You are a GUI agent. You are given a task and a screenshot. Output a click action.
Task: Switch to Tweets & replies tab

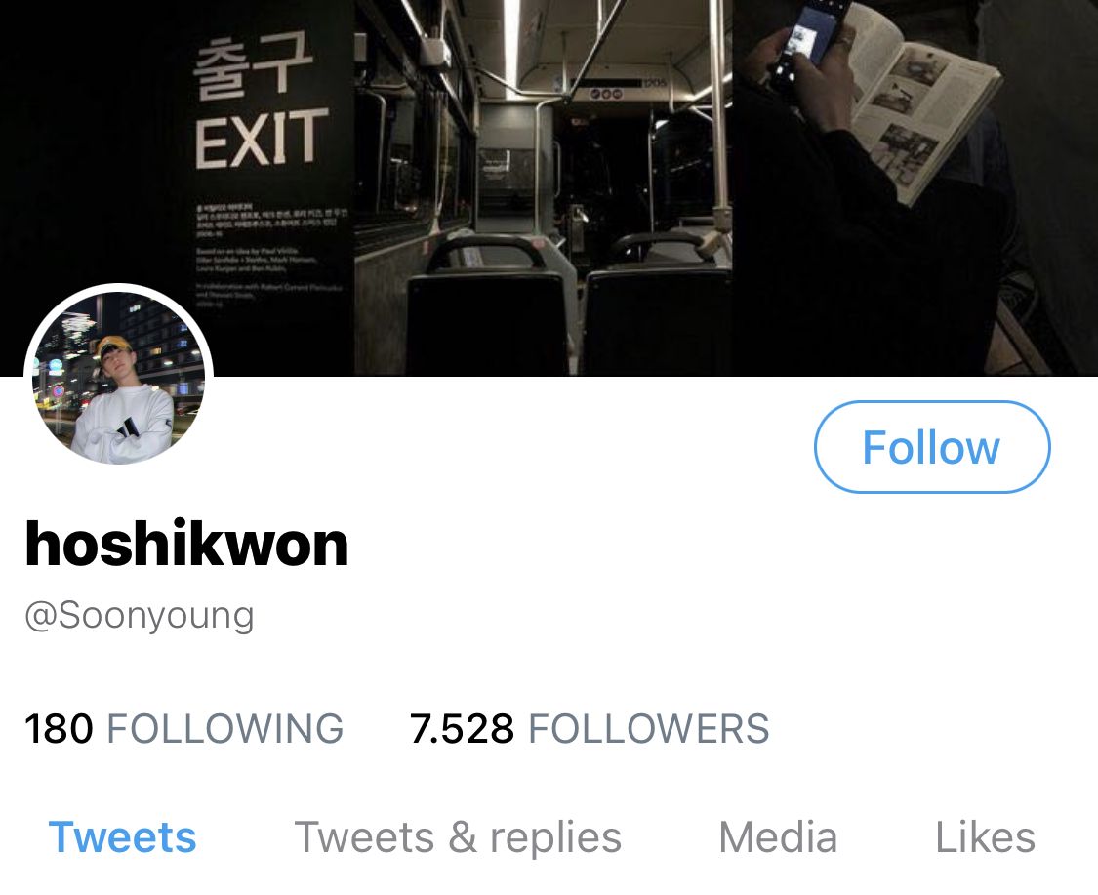tap(458, 836)
